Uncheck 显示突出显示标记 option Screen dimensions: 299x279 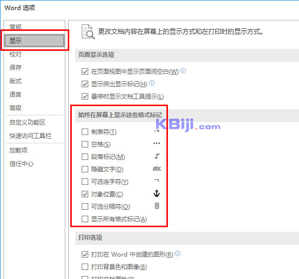coord(85,84)
